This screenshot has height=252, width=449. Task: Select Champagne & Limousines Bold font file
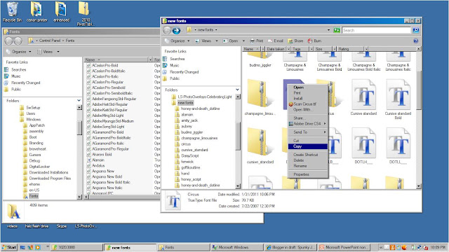[x=329, y=62]
